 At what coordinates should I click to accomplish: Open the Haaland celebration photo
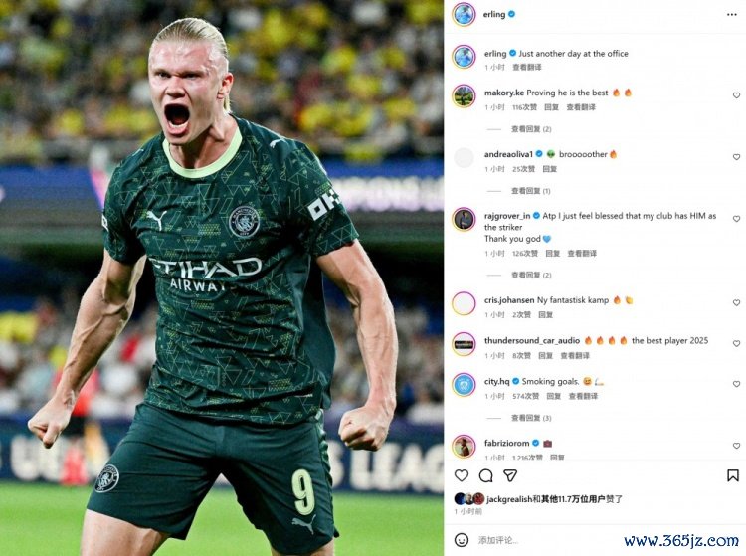coord(222,278)
